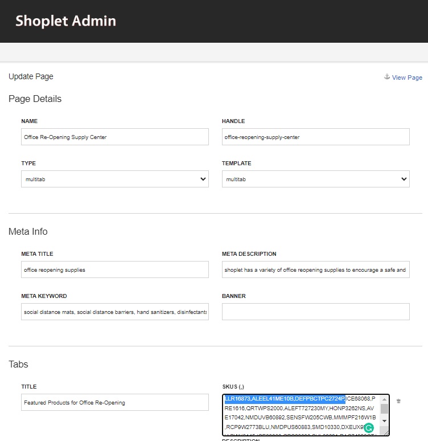Open the View Page link
The image size is (428, 441).
click(x=407, y=77)
